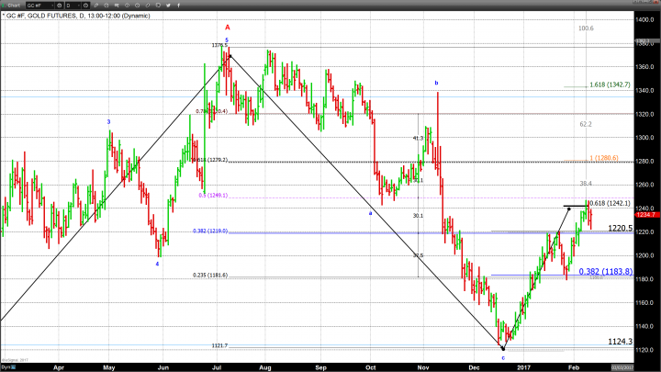661x372 pixels.
Task: Select the red wave label A
Action: tap(227, 28)
